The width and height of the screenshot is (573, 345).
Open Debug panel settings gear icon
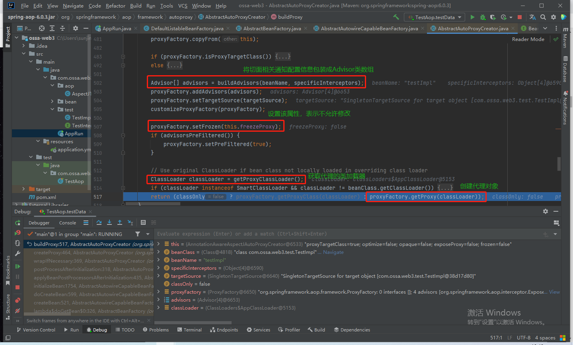tap(546, 211)
